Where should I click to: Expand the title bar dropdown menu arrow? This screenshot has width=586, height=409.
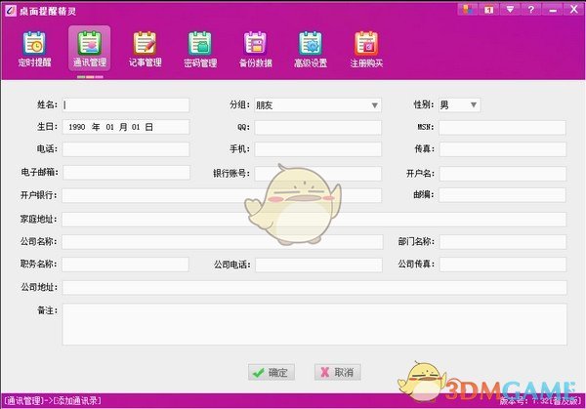tap(509, 9)
